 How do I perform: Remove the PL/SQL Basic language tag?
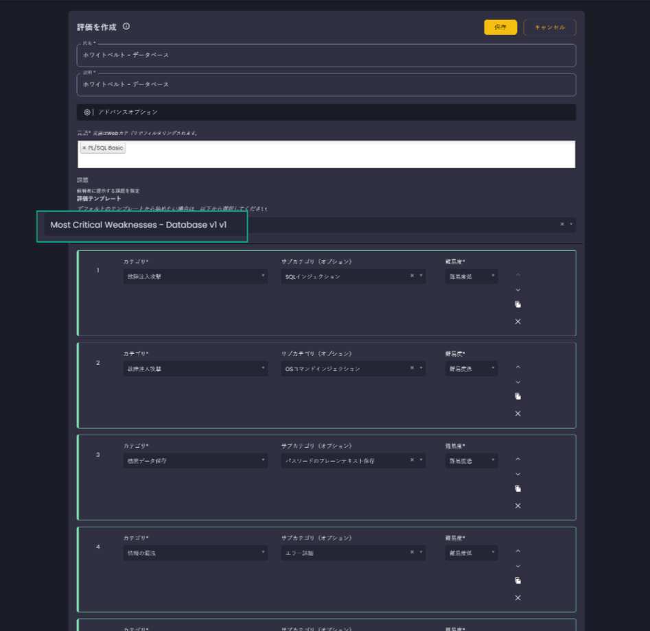click(x=84, y=148)
